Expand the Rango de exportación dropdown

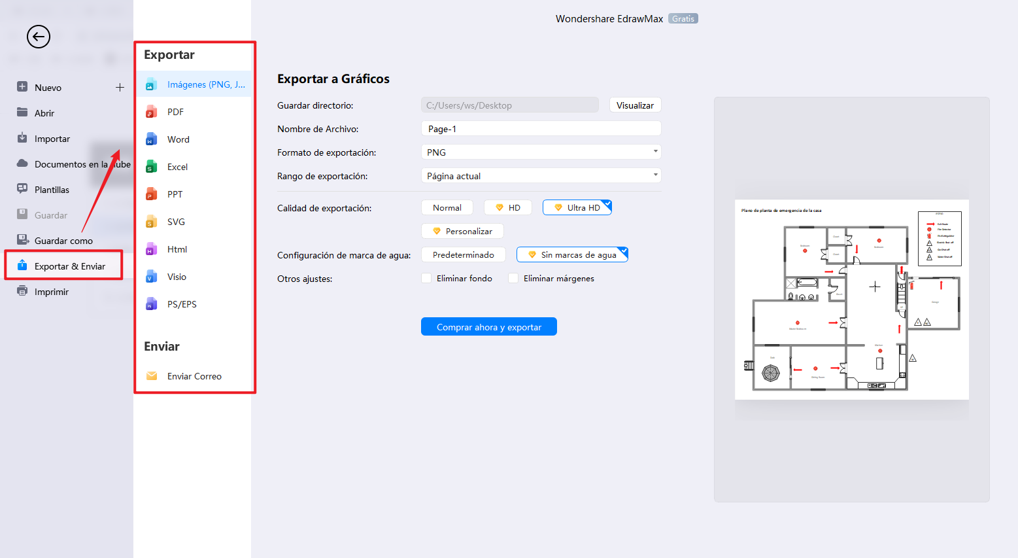pyautogui.click(x=541, y=176)
